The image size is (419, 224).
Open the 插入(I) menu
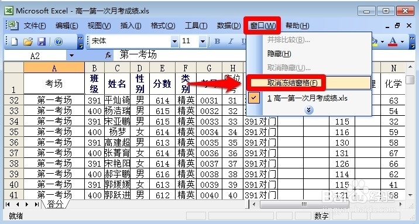tap(130, 26)
